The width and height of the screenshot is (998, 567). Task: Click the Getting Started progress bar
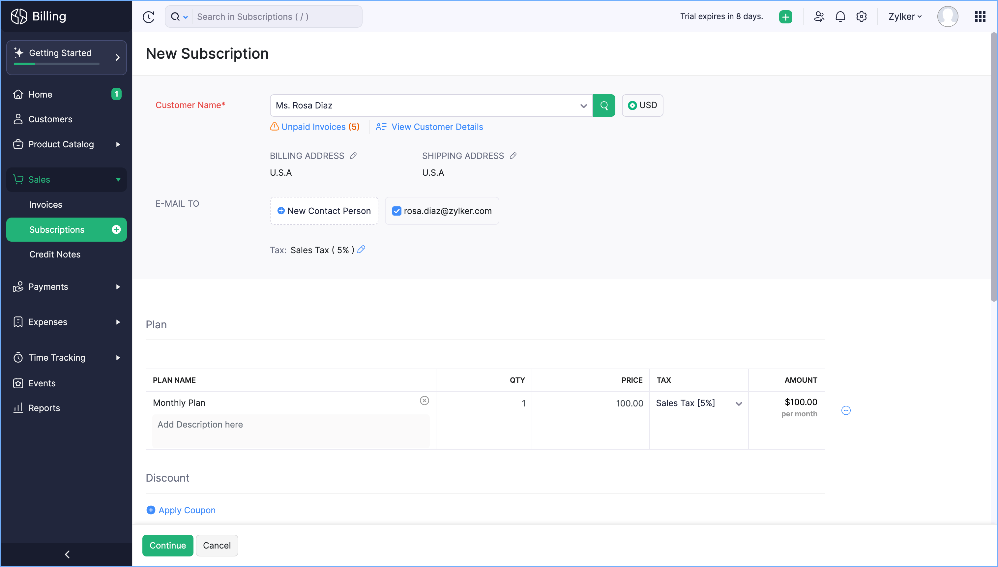56,64
